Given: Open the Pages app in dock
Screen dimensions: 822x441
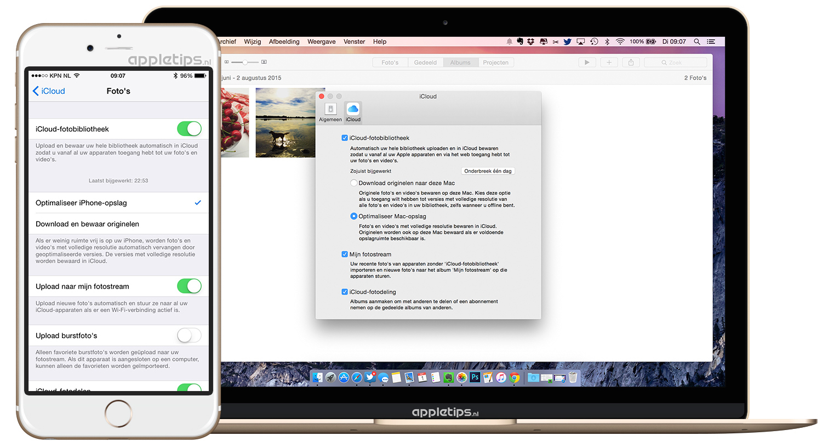Looking at the screenshot, I should tap(488, 377).
